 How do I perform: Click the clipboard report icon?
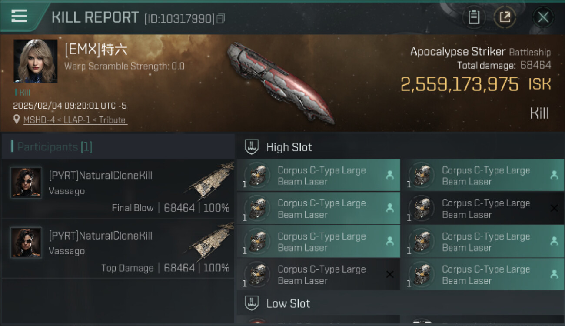coord(474,17)
